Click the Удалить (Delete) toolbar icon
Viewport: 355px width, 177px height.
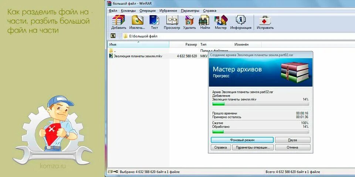coord(189,22)
